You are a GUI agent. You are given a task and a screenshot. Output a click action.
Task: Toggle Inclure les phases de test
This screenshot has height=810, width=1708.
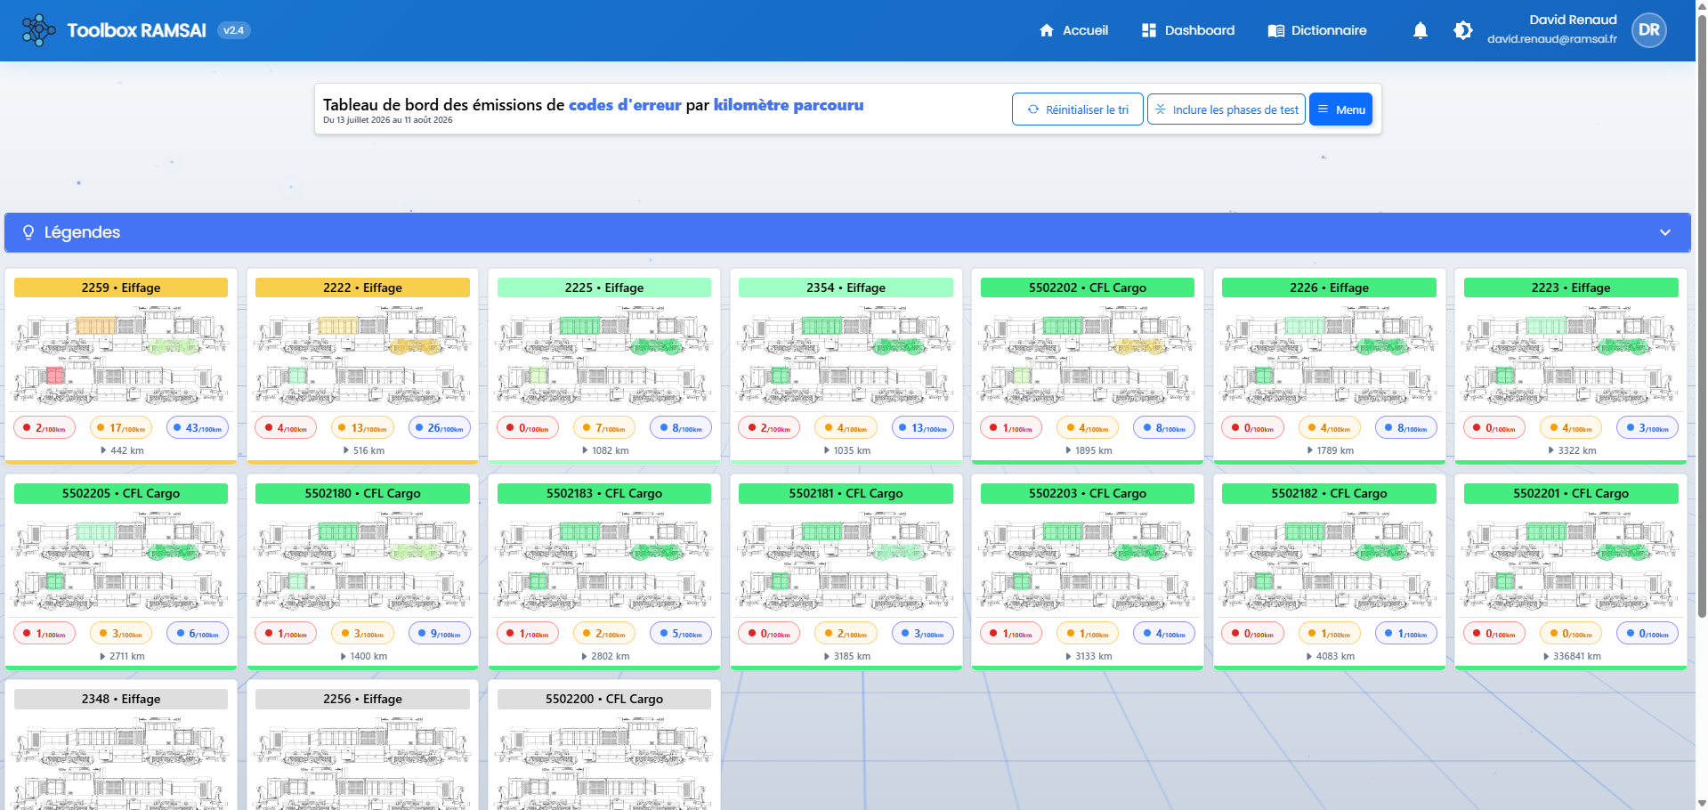point(1226,109)
